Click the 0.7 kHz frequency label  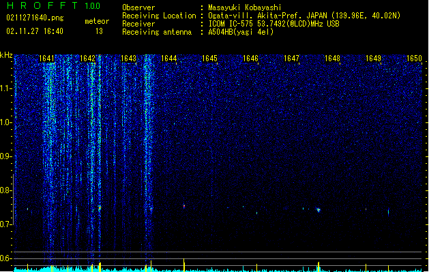point(5,224)
